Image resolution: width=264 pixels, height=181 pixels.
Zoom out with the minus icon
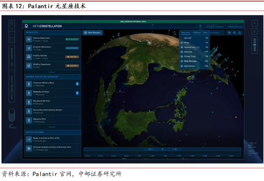tap(12, 34)
